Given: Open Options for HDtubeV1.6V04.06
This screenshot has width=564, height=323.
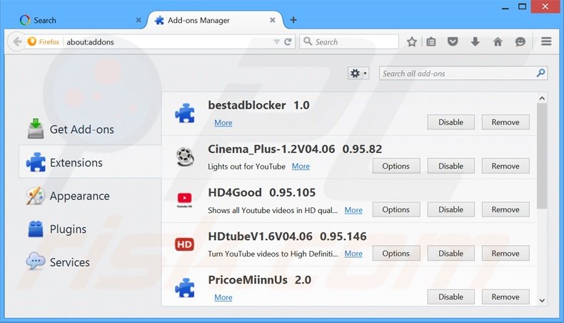Looking at the screenshot, I should pyautogui.click(x=396, y=254).
